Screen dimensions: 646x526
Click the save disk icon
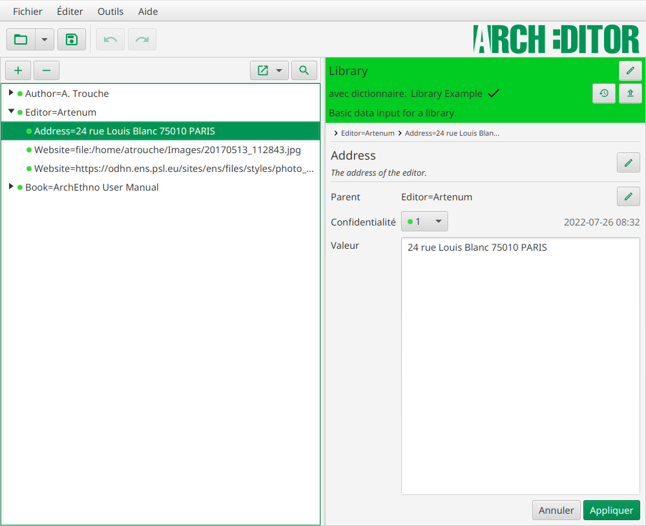72,39
